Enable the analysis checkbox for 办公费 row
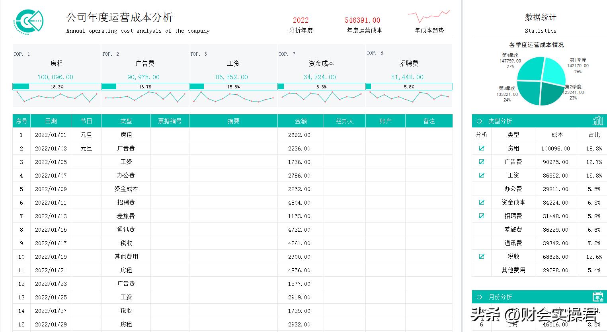Screen dimensions: 607x332 click(x=482, y=189)
